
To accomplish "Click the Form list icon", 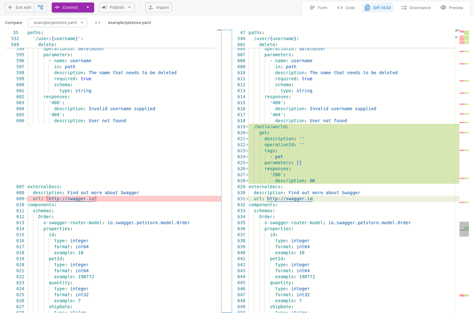I will (312, 8).
